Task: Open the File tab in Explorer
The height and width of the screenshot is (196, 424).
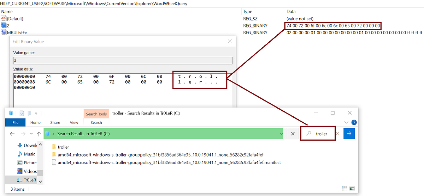Action: click(x=16, y=122)
